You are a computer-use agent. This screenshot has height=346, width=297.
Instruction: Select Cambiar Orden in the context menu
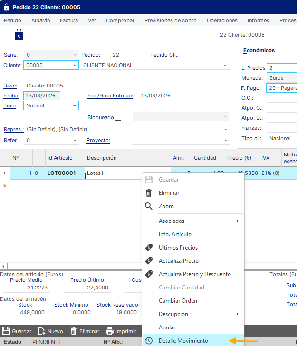pyautogui.click(x=193, y=301)
